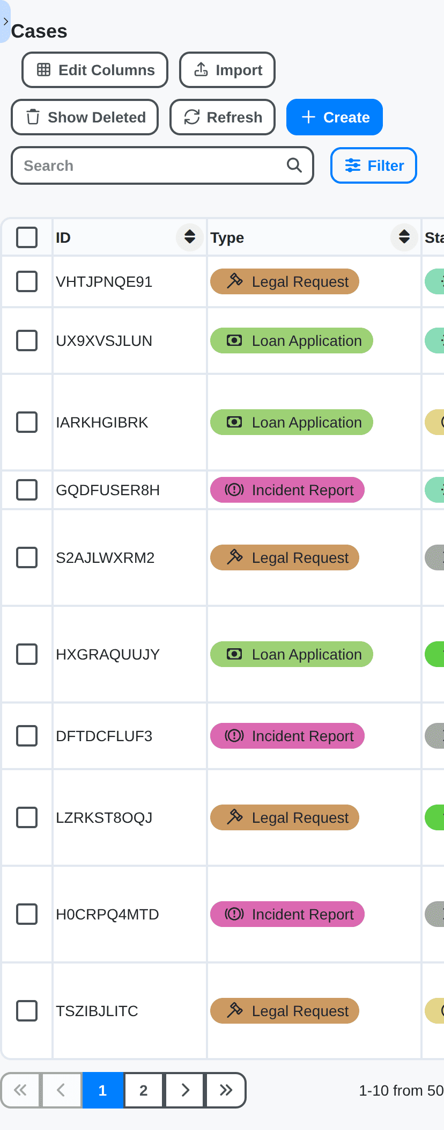This screenshot has height=1130, width=444.
Task: Select the checkbox for case VHTJPNQE91
Action: [27, 281]
